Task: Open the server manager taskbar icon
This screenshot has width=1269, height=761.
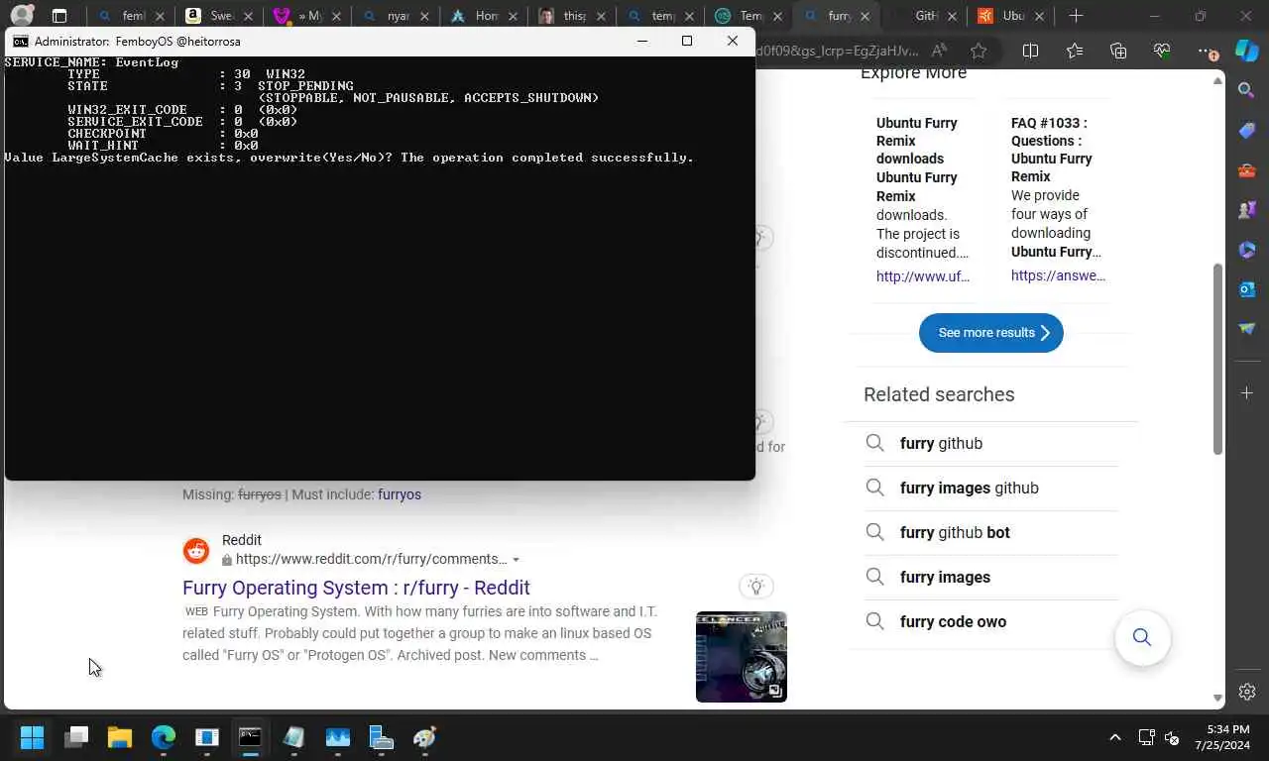Action: pyautogui.click(x=382, y=737)
